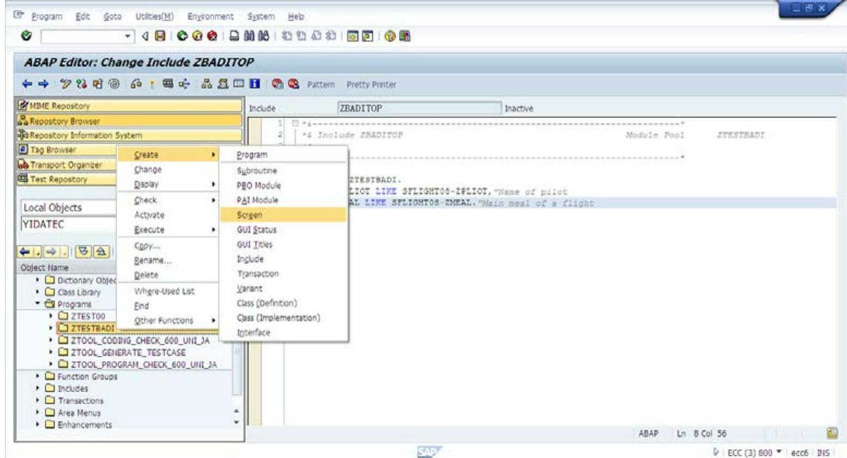Expand the ZTEST00 program node
847x458 pixels.
coord(51,316)
